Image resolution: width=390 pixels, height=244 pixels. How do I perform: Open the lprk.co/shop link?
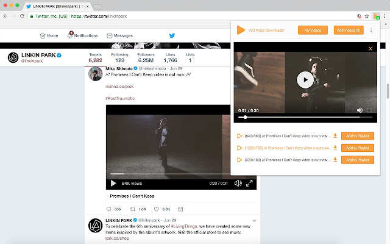117,239
